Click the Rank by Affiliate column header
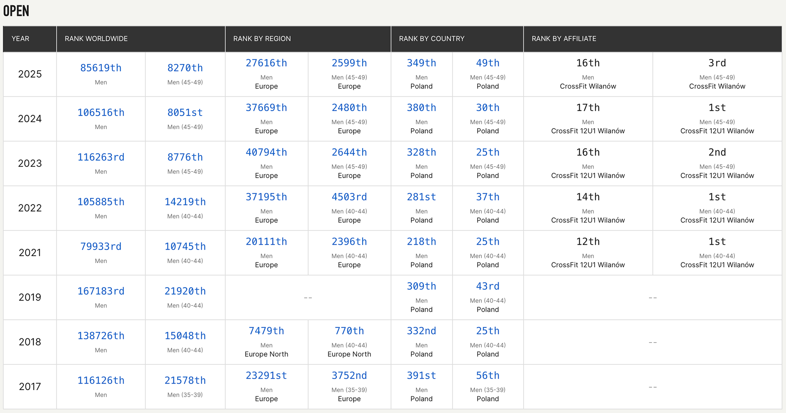The image size is (786, 413). pos(564,39)
